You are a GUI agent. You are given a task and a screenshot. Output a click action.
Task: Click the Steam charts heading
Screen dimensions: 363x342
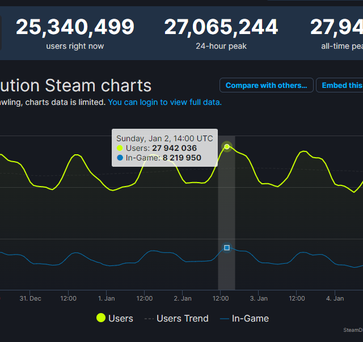[x=77, y=85]
